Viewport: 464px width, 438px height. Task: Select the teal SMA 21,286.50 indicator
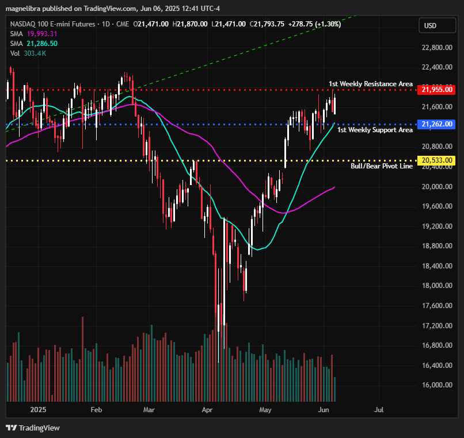(34, 44)
